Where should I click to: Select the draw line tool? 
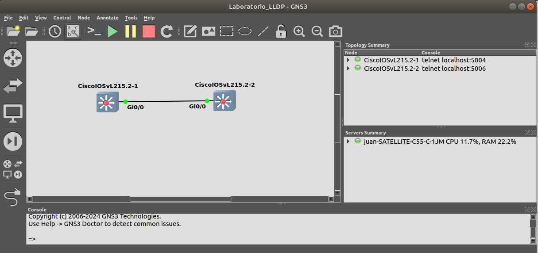(x=263, y=31)
